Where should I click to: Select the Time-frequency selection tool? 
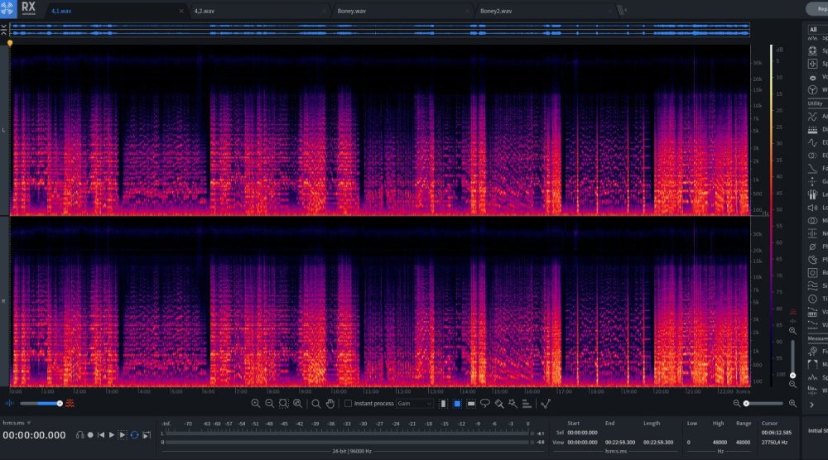tap(457, 404)
